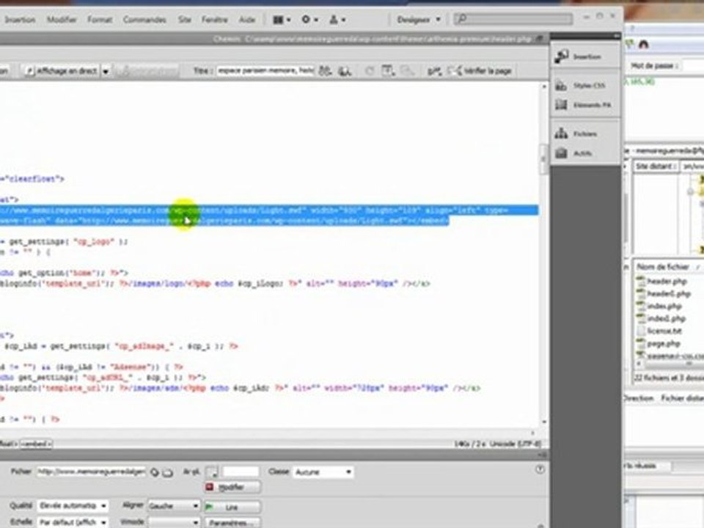
Task: Open the Classe Aucune dropdown
Action: coord(323,472)
